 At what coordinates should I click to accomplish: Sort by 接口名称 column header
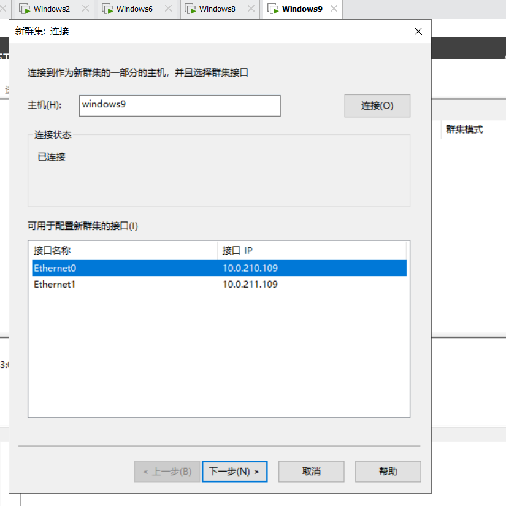point(123,250)
